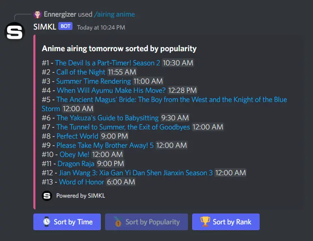This screenshot has width=313, height=241.
Task: Click the trophy icon on Sort by Rank
Action: click(x=205, y=222)
